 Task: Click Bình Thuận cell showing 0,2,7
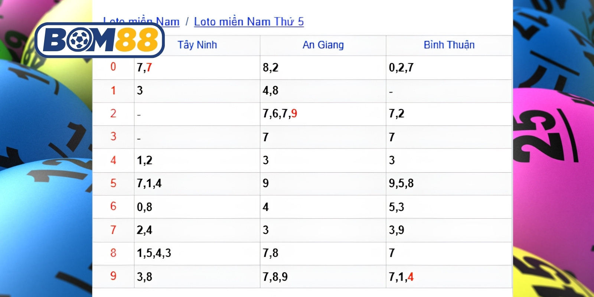point(449,68)
